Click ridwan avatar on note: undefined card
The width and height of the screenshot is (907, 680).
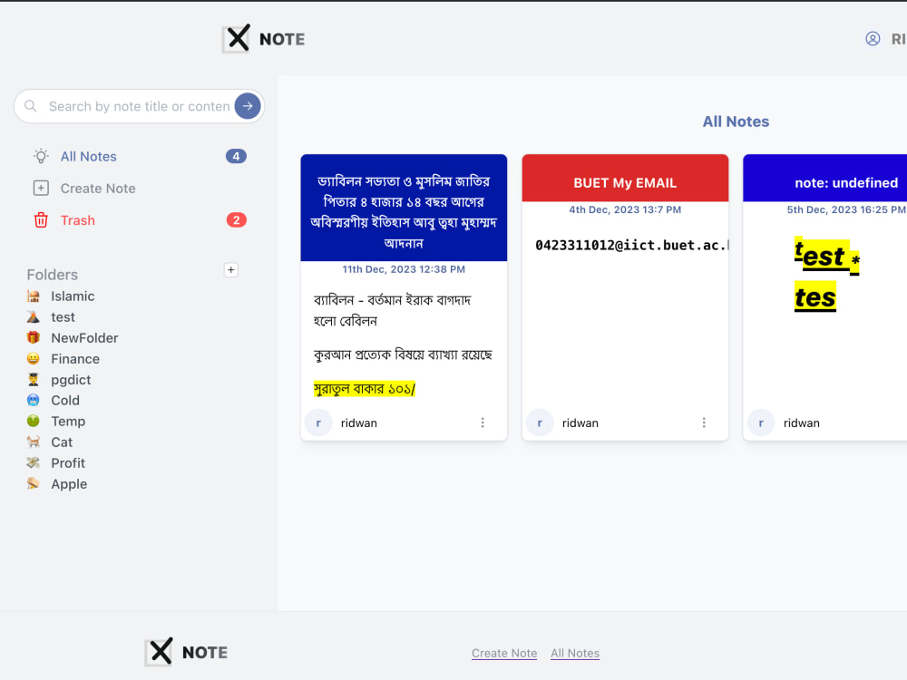(761, 423)
